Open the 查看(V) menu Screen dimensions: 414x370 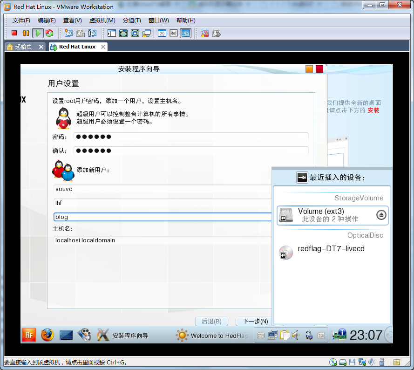point(72,21)
